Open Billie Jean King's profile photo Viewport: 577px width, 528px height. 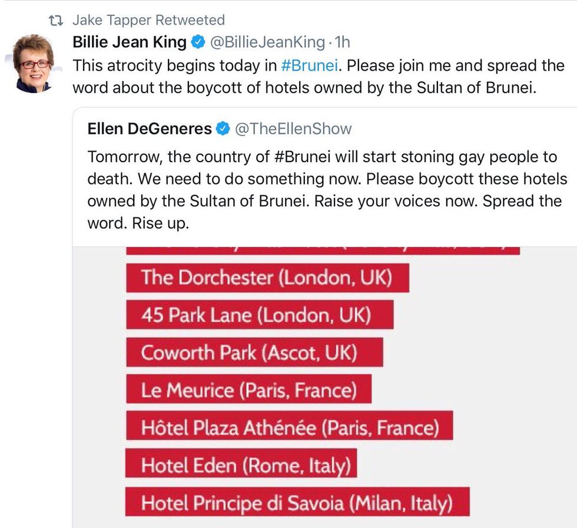point(34,63)
